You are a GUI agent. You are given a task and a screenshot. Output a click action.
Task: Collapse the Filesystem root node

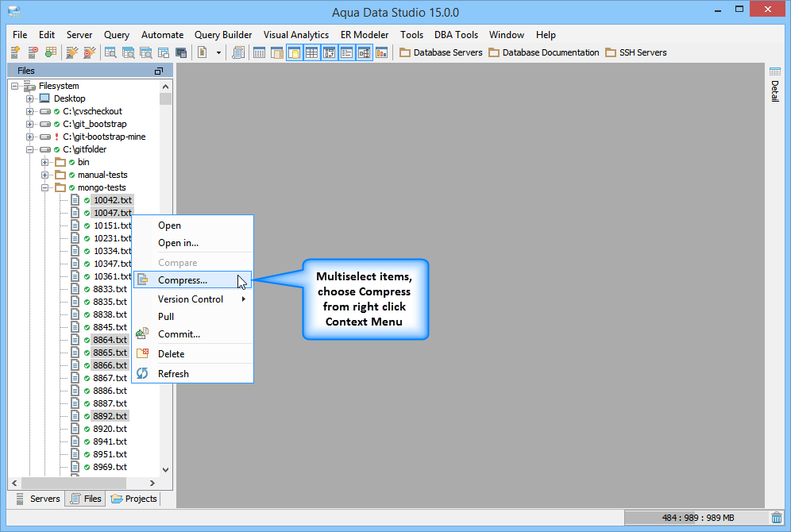pos(14,87)
